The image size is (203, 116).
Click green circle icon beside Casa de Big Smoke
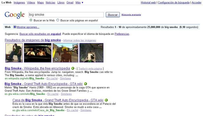coord(106,100)
